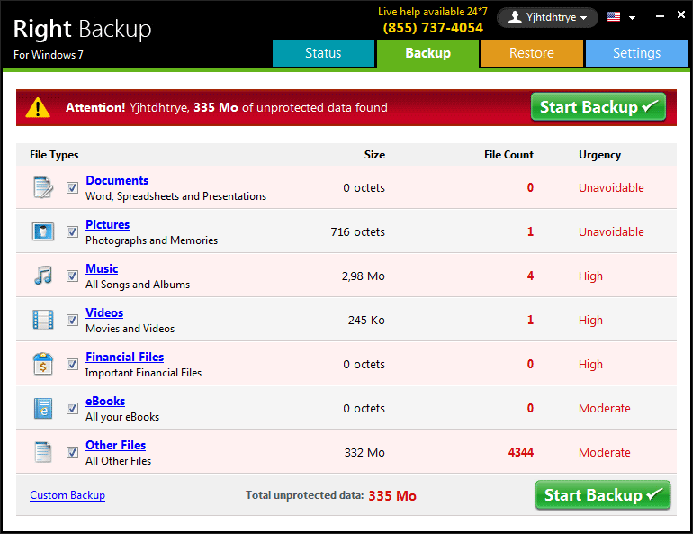Toggle the Videos checkbox
693x534 pixels.
(x=73, y=320)
